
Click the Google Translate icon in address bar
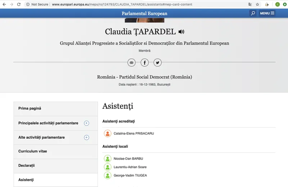(x=250, y=4)
